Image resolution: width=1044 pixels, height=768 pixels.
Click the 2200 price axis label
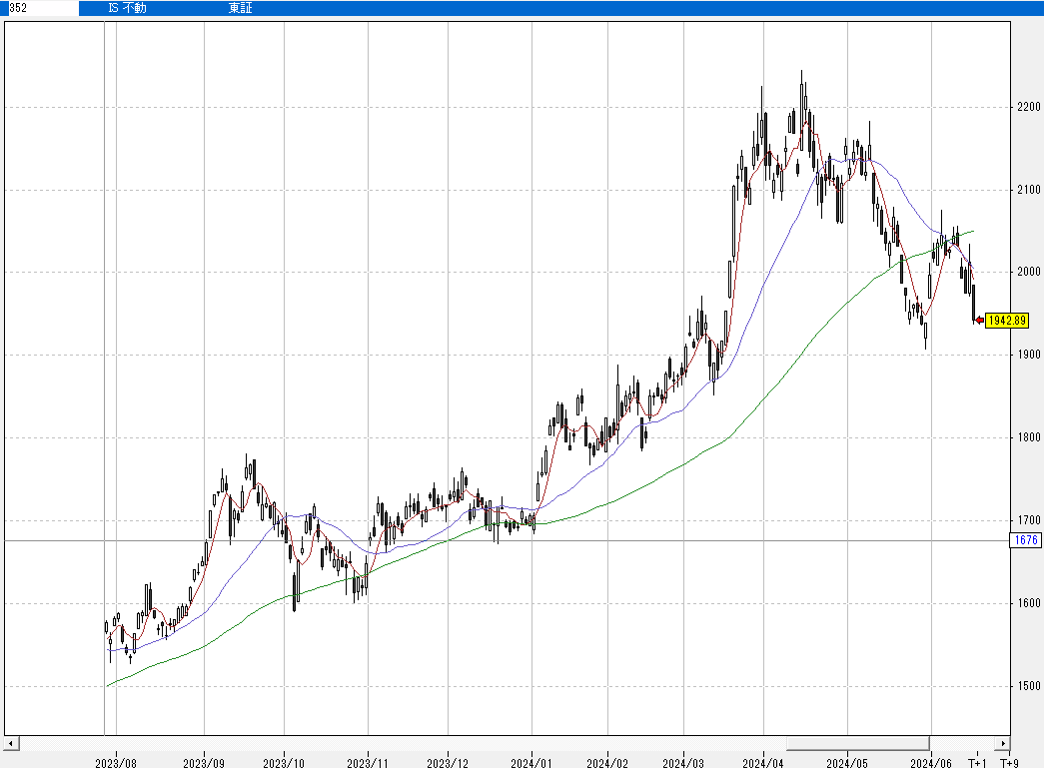pyautogui.click(x=1029, y=107)
